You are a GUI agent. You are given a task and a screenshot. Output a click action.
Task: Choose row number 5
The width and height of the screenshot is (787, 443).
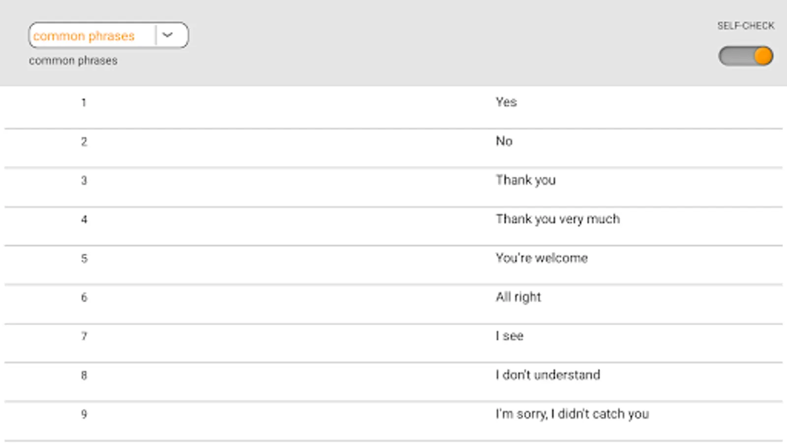coord(84,258)
